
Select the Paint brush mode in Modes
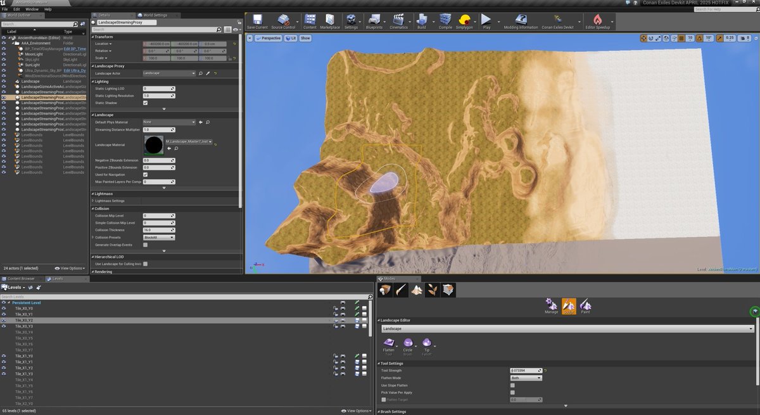pyautogui.click(x=400, y=290)
